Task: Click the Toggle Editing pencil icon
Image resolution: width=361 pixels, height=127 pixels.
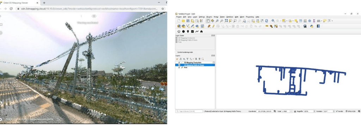Action: coord(213,26)
